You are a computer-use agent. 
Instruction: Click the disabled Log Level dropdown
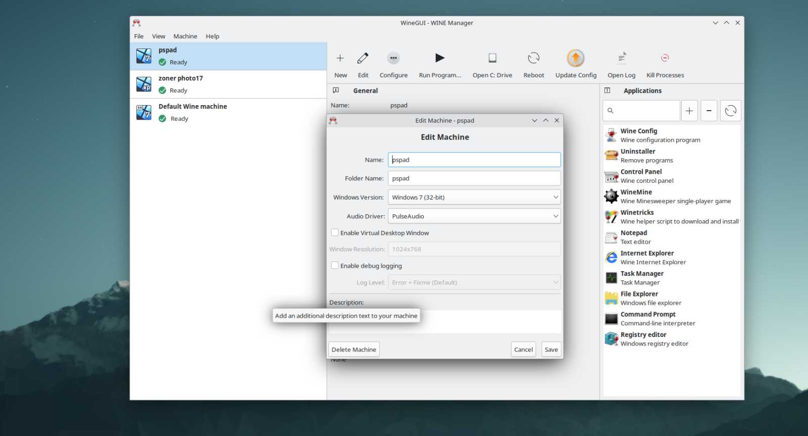pyautogui.click(x=474, y=282)
